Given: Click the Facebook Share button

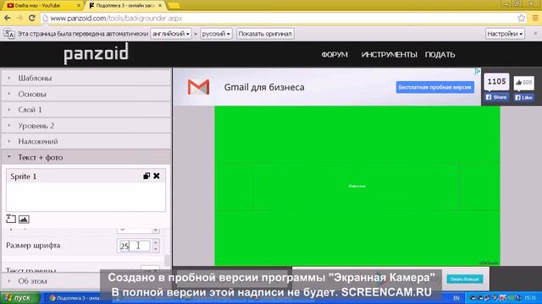Looking at the screenshot, I should [496, 97].
